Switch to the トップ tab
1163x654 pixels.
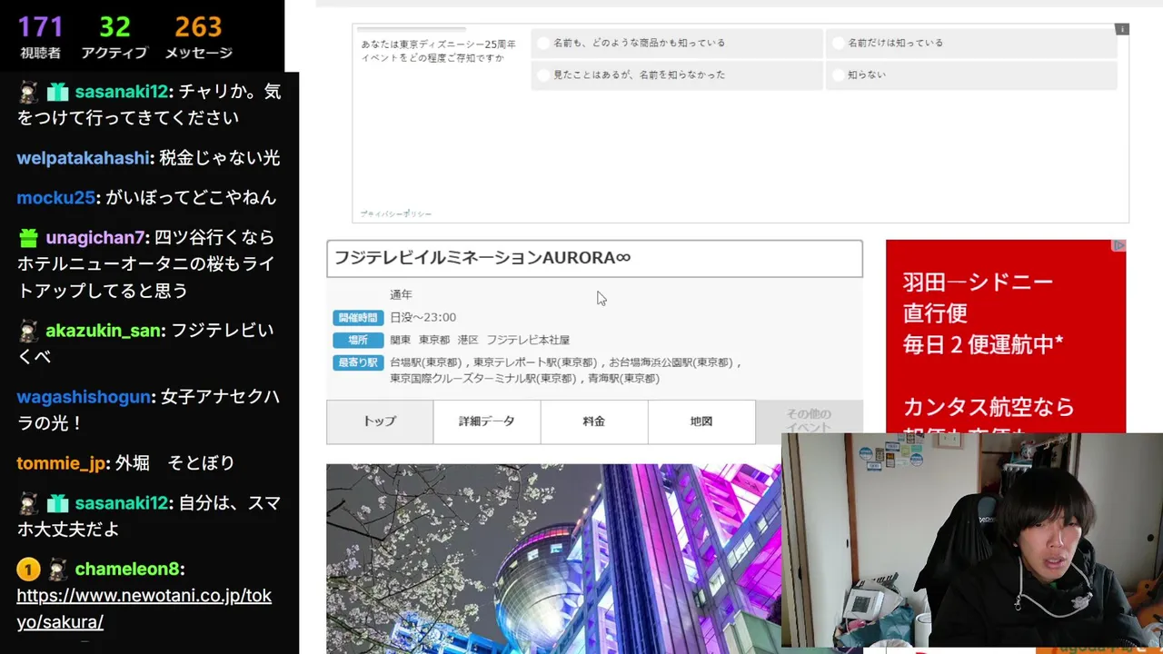[x=380, y=421]
